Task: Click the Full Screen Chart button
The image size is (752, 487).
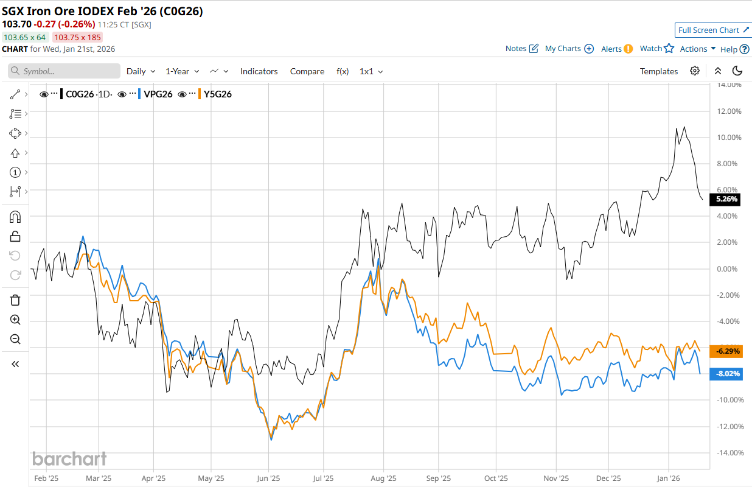Action: 713,30
